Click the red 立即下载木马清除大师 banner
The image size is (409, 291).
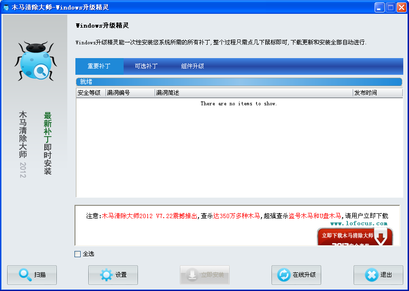point(355,237)
